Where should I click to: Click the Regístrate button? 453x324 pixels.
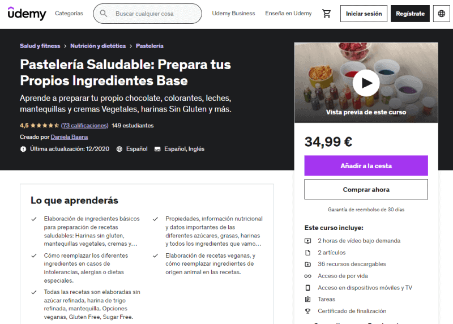[410, 14]
